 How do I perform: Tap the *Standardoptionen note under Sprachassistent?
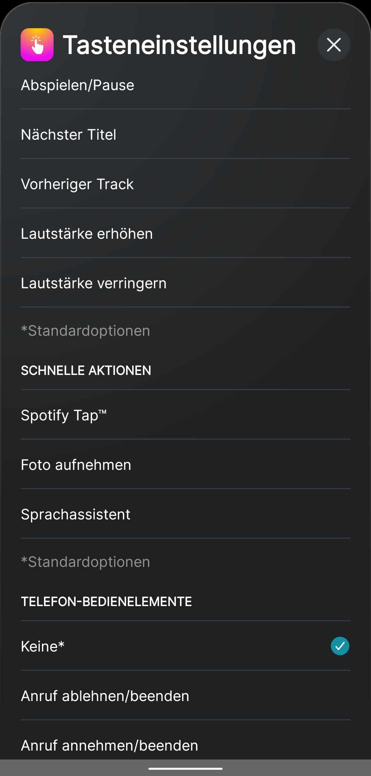coord(85,562)
